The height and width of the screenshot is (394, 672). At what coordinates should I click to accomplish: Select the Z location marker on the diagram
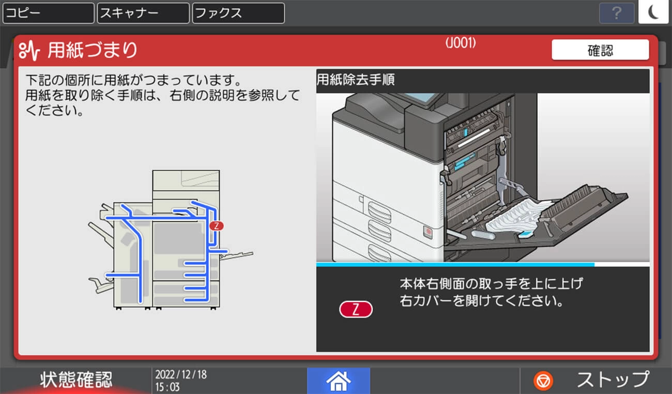pos(217,225)
